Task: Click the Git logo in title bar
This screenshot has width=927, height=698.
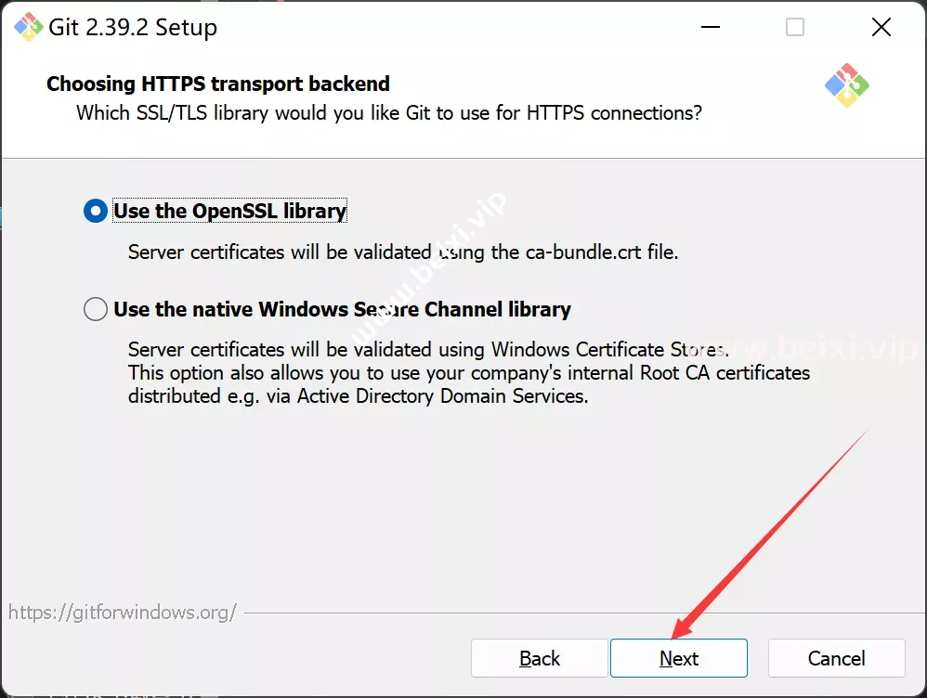Action: coord(28,27)
